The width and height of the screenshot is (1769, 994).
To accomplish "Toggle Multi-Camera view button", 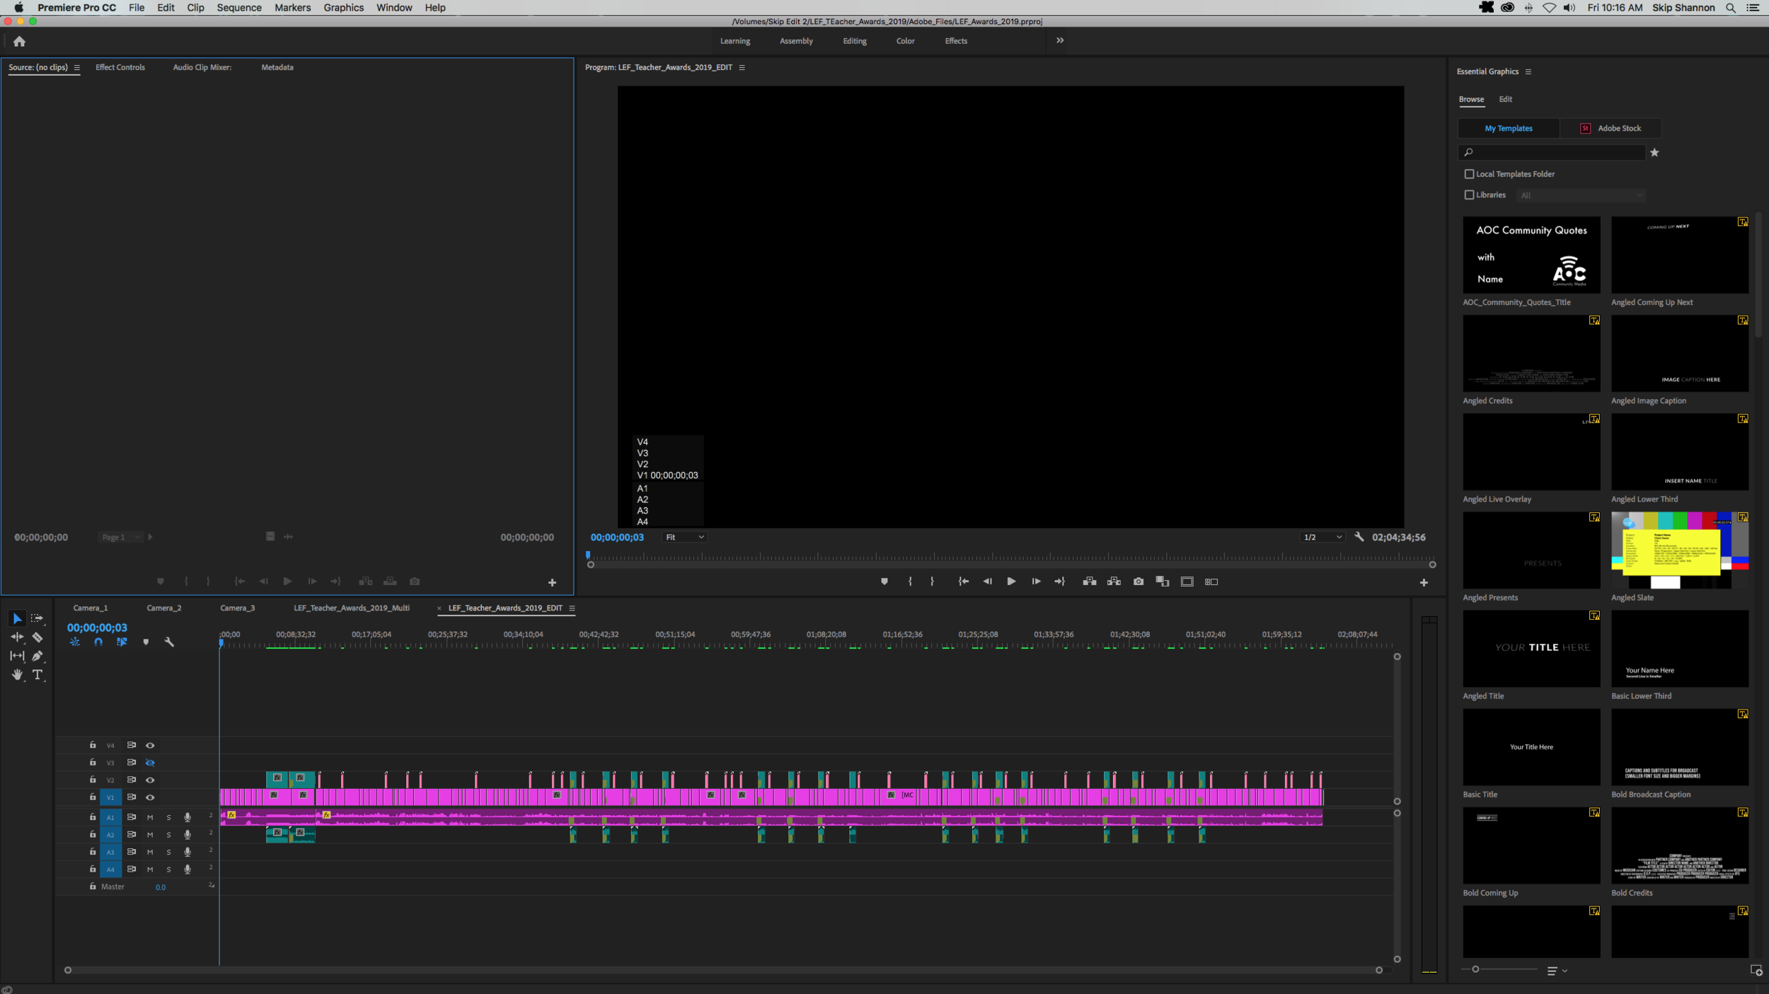I will coord(1211,582).
